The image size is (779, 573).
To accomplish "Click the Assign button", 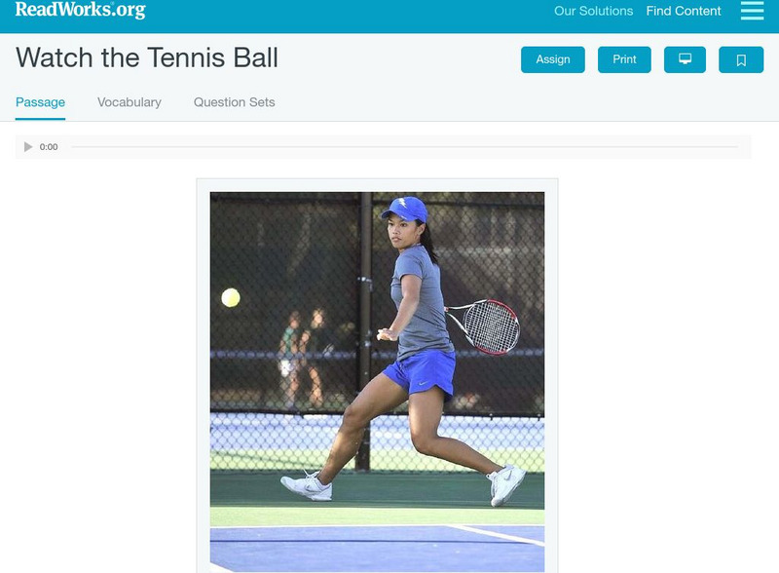I will 552,59.
